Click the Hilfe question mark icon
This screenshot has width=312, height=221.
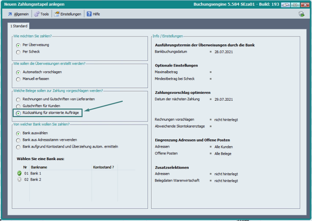89,14
